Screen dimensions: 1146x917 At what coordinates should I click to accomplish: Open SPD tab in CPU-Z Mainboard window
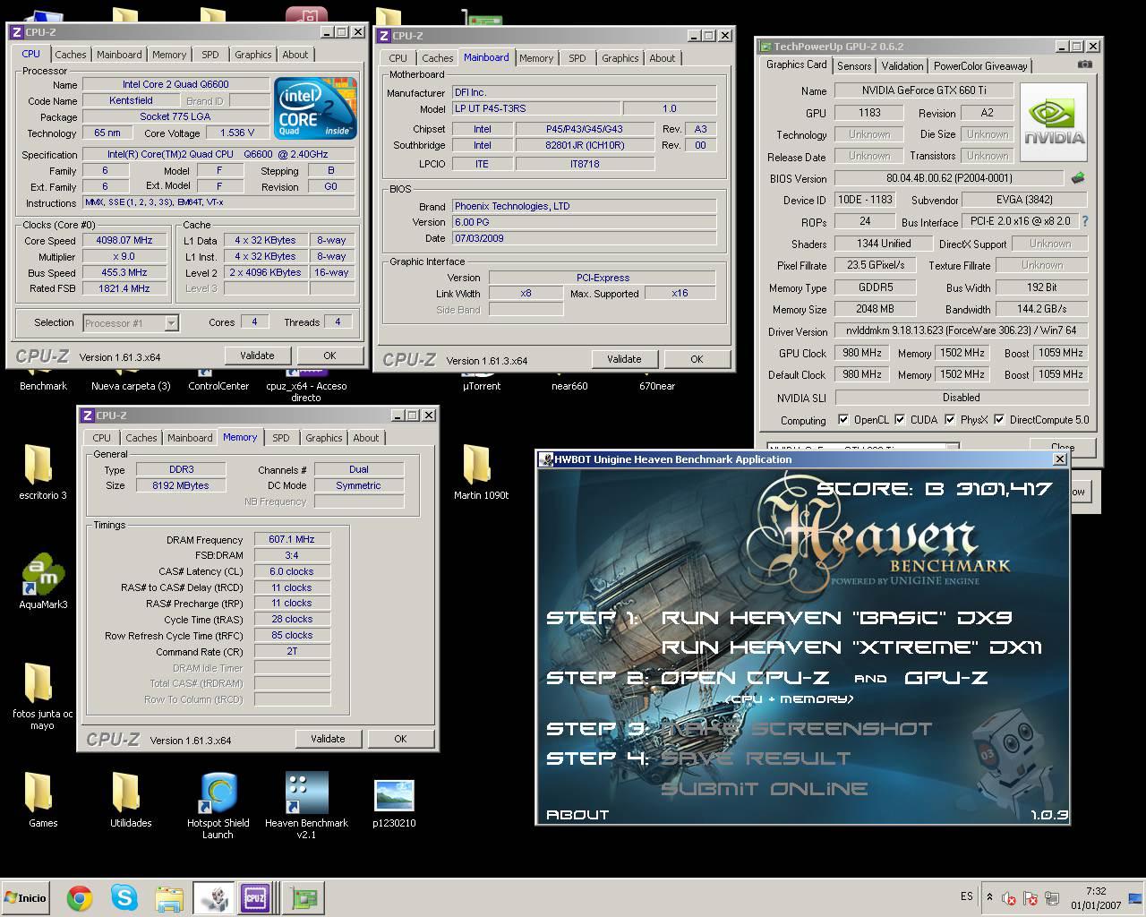(x=577, y=58)
